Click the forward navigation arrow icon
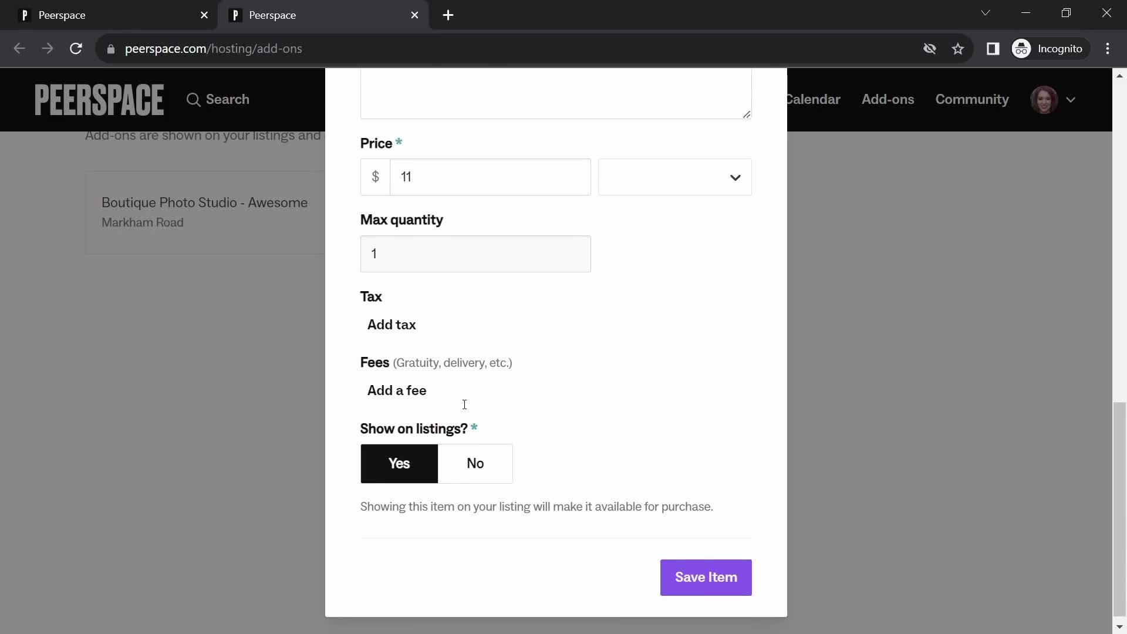The width and height of the screenshot is (1127, 634). click(x=48, y=48)
